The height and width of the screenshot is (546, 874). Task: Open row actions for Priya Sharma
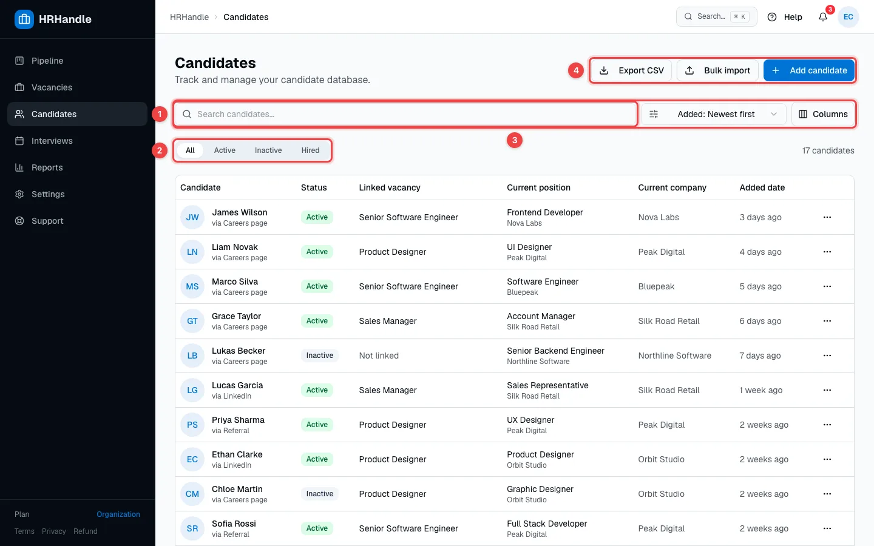827,425
